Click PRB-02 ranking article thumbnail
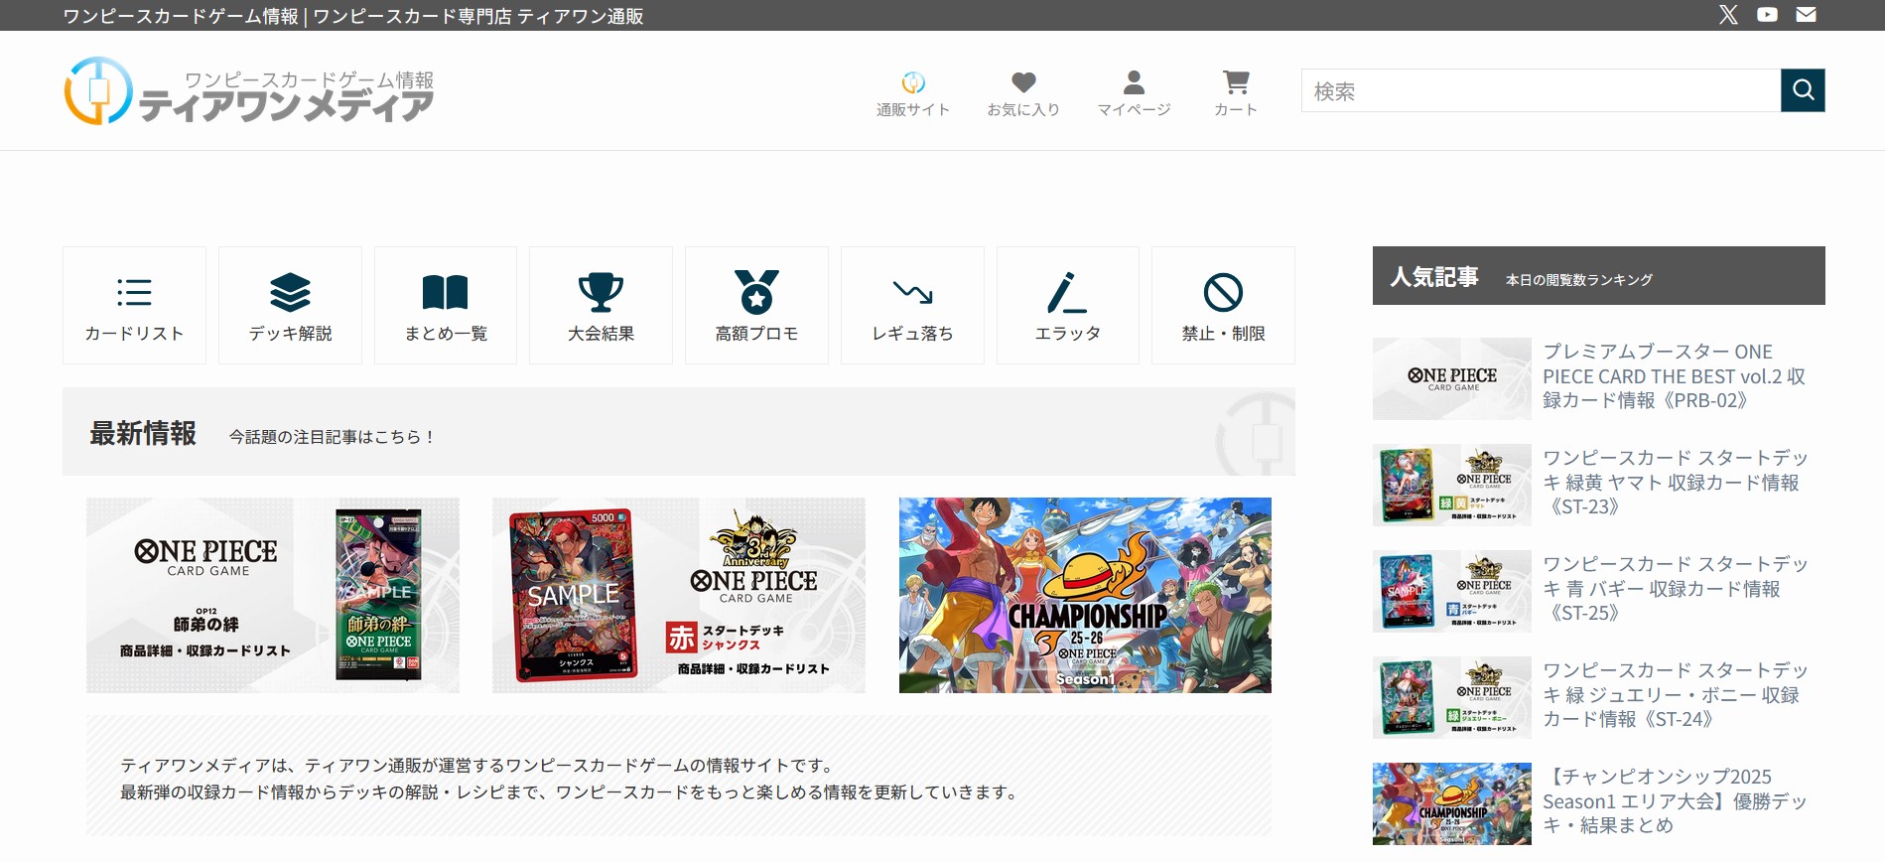Image resolution: width=1885 pixels, height=862 pixels. (1452, 378)
